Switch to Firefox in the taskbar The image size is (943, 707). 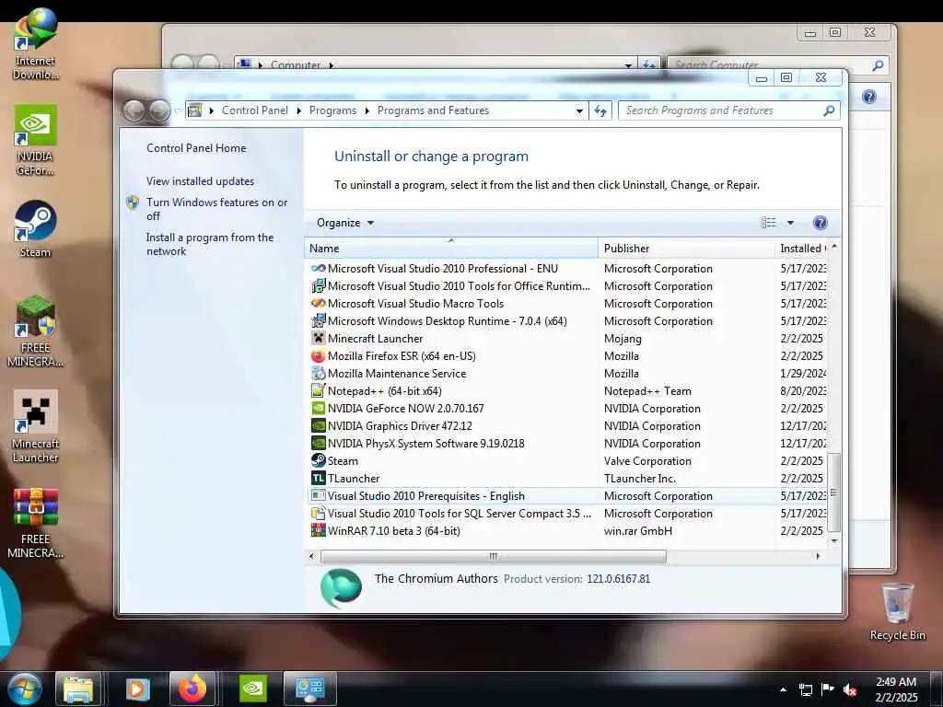click(192, 689)
